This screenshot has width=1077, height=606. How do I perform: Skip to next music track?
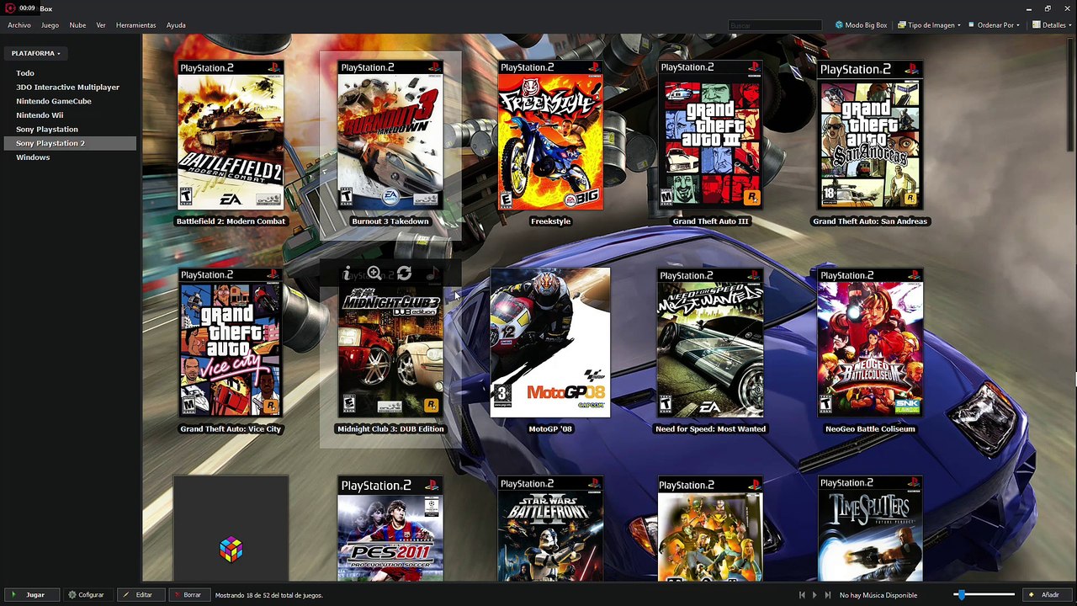[x=828, y=595]
